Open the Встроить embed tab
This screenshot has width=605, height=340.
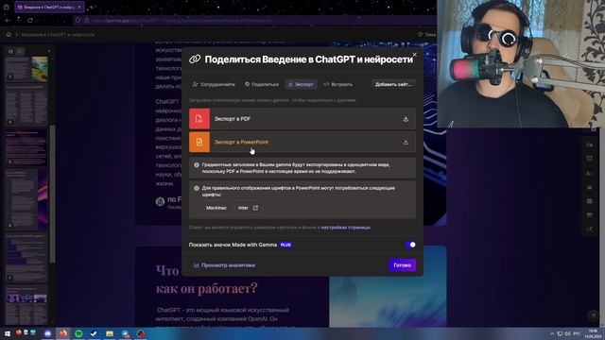pos(338,84)
